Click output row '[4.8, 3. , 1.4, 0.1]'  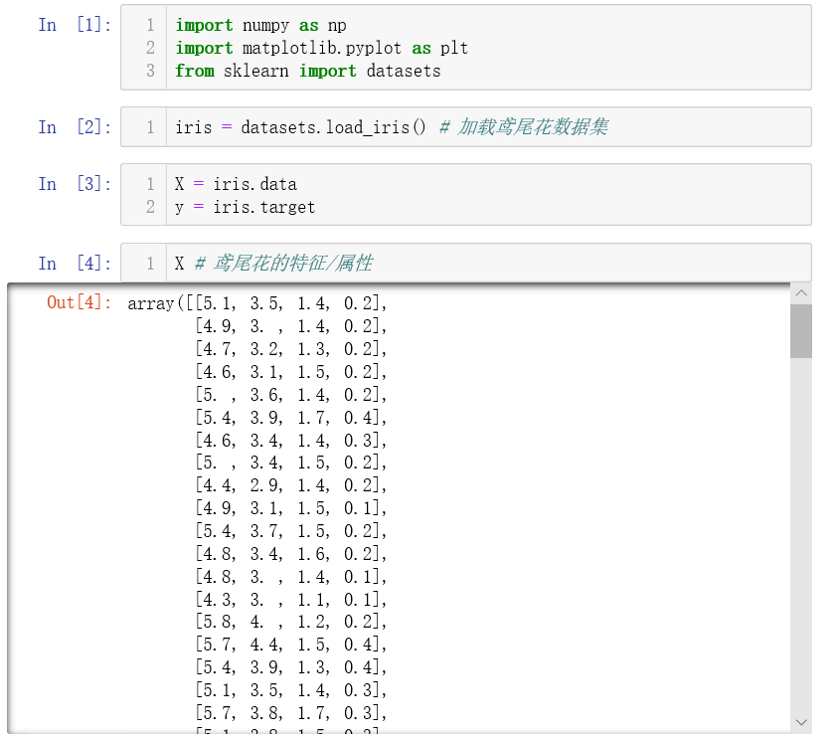(x=290, y=577)
